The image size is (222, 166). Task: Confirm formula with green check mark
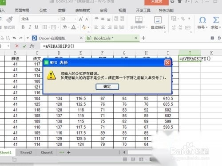tap(24, 46)
